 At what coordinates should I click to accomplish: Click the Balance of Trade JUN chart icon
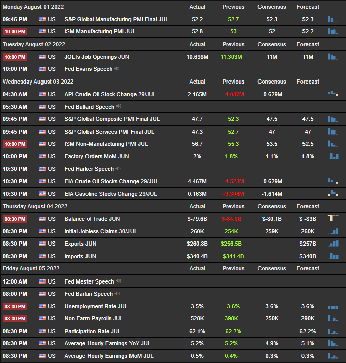tap(333, 218)
